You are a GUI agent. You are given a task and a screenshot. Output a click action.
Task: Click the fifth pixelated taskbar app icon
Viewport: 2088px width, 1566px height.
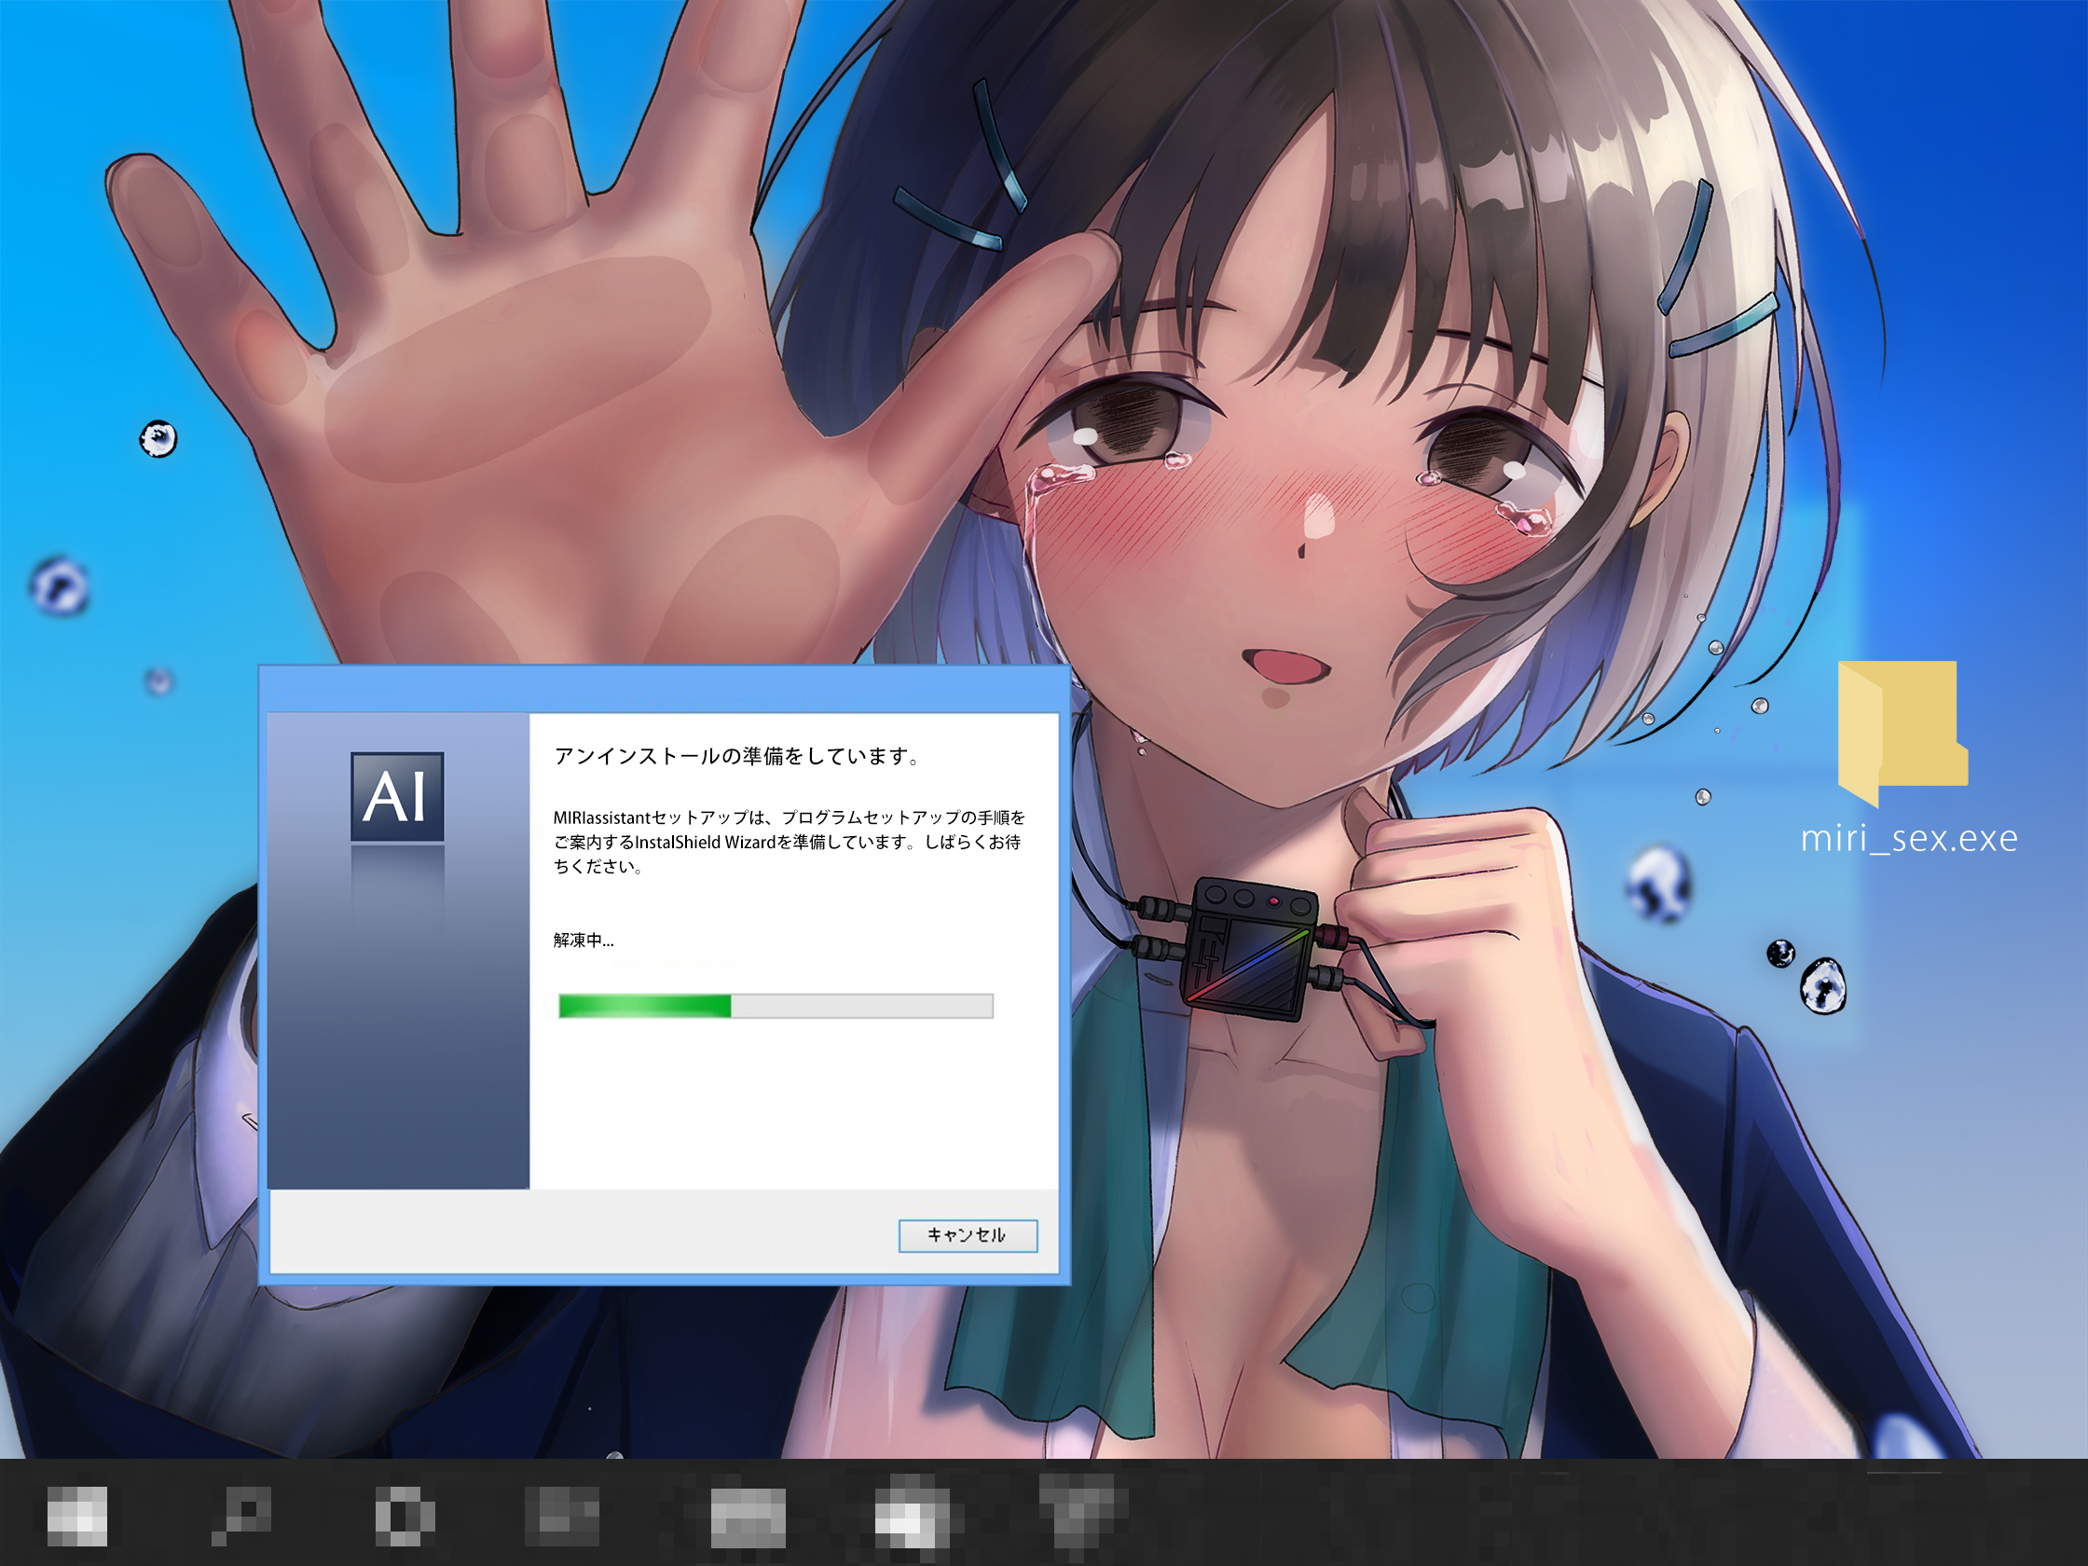coord(748,1518)
